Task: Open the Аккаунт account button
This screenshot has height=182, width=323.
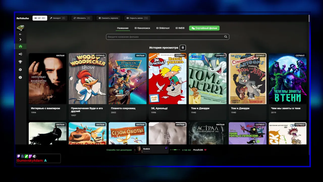Action: 58,18
